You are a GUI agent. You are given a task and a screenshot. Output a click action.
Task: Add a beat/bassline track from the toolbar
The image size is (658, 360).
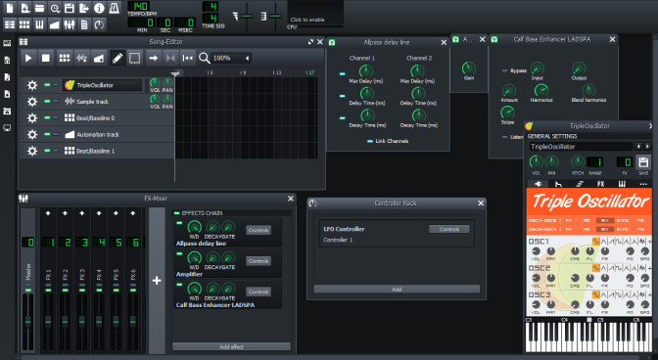click(x=65, y=58)
